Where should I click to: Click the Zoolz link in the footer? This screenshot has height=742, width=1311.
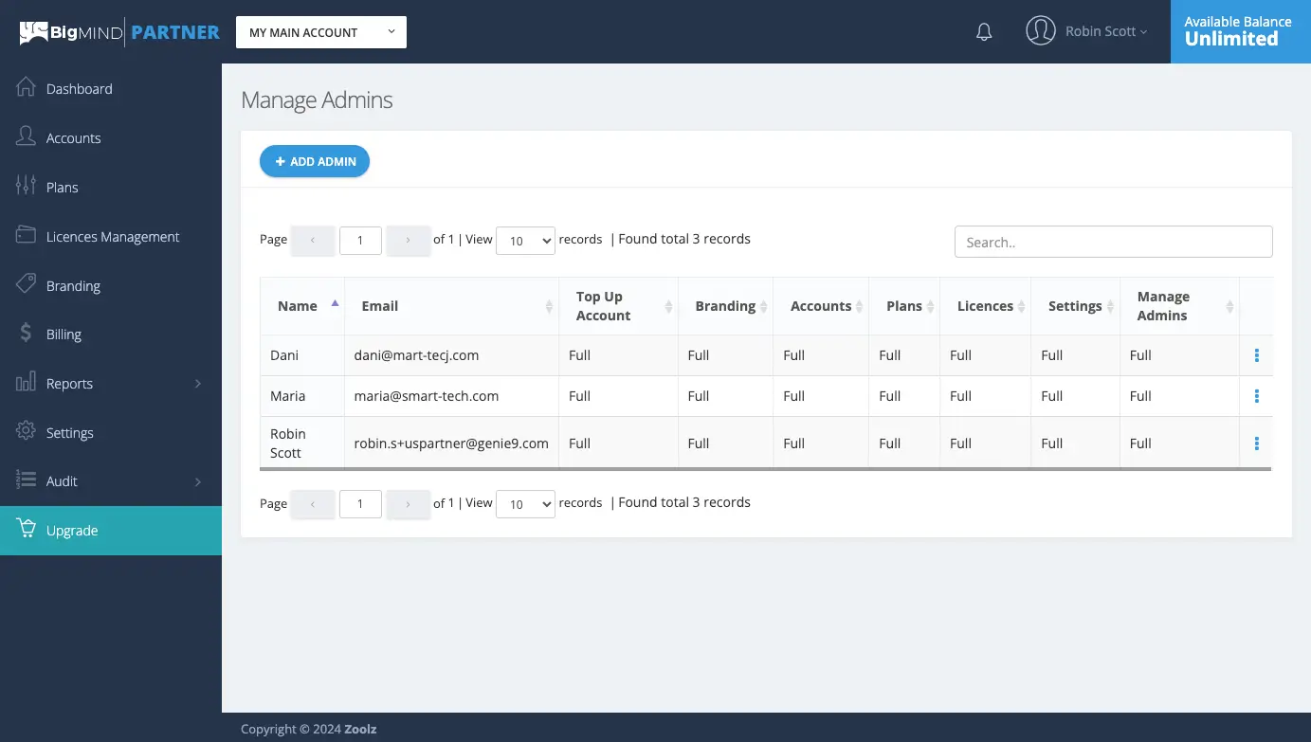359,729
